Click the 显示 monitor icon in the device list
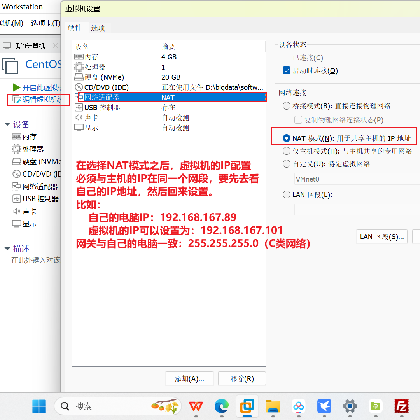 pos(79,128)
